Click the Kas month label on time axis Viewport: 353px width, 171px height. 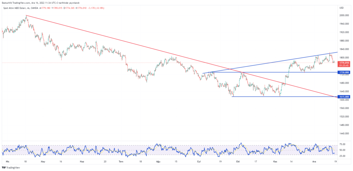(x=275, y=161)
